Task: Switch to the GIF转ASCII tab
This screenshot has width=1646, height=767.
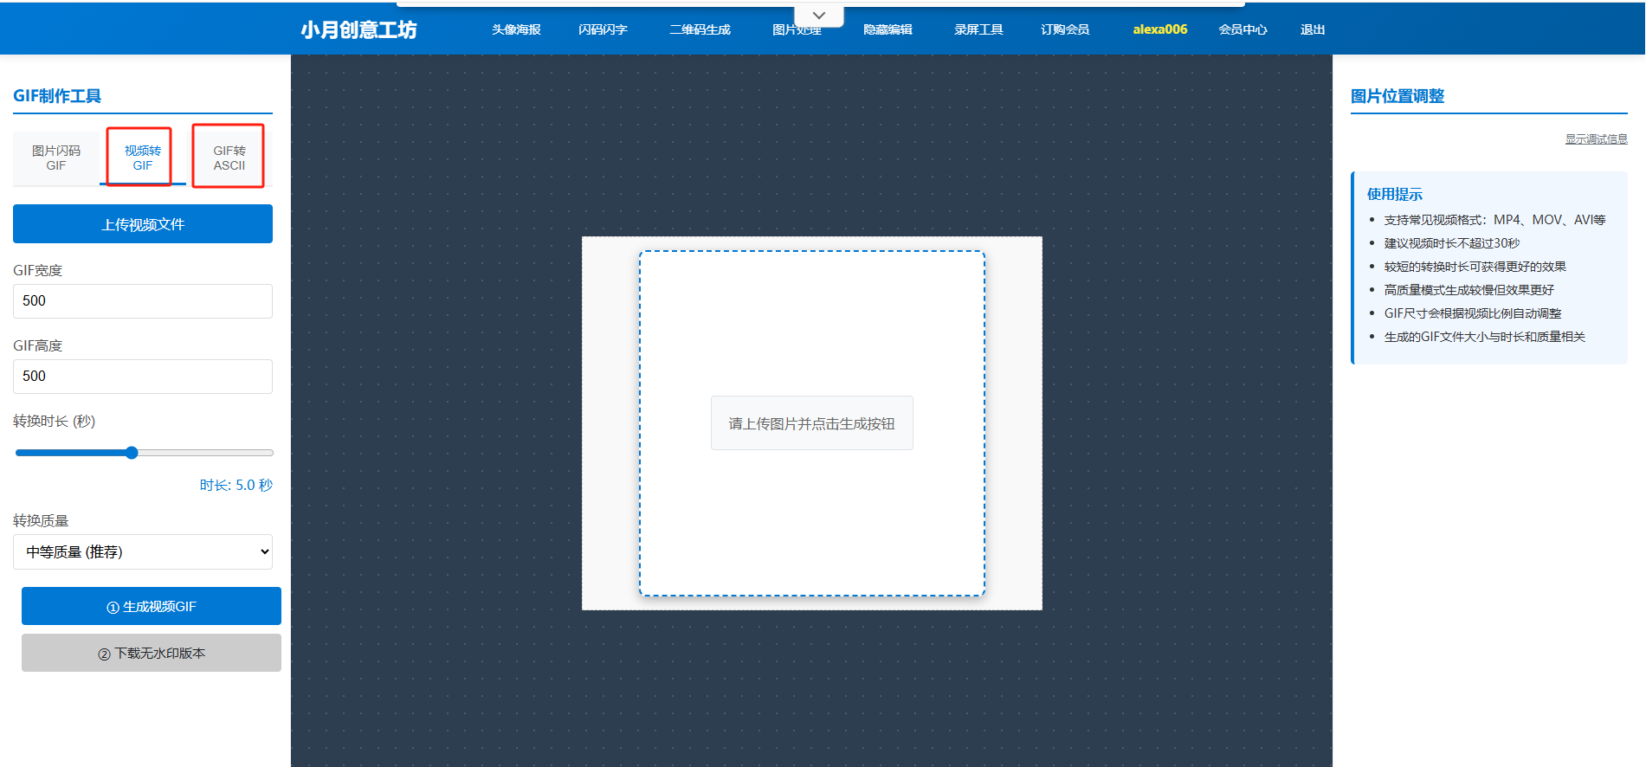Action: point(229,158)
